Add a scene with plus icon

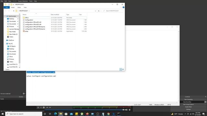[38, 107]
